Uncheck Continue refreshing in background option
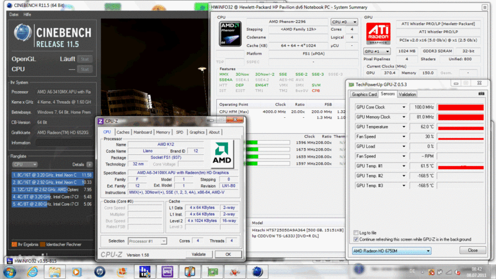496x279 pixels. (355, 239)
